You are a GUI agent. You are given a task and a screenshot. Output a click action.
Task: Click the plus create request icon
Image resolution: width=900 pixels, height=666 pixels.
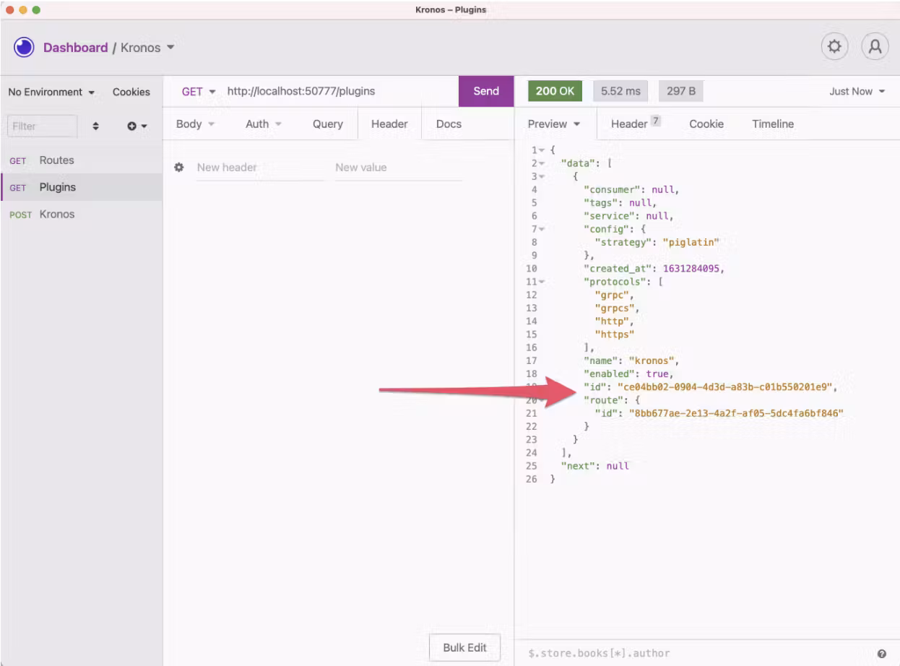137,126
